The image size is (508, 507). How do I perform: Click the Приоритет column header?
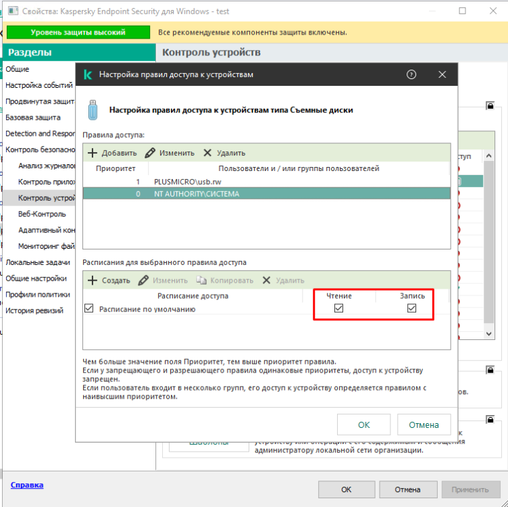(116, 168)
